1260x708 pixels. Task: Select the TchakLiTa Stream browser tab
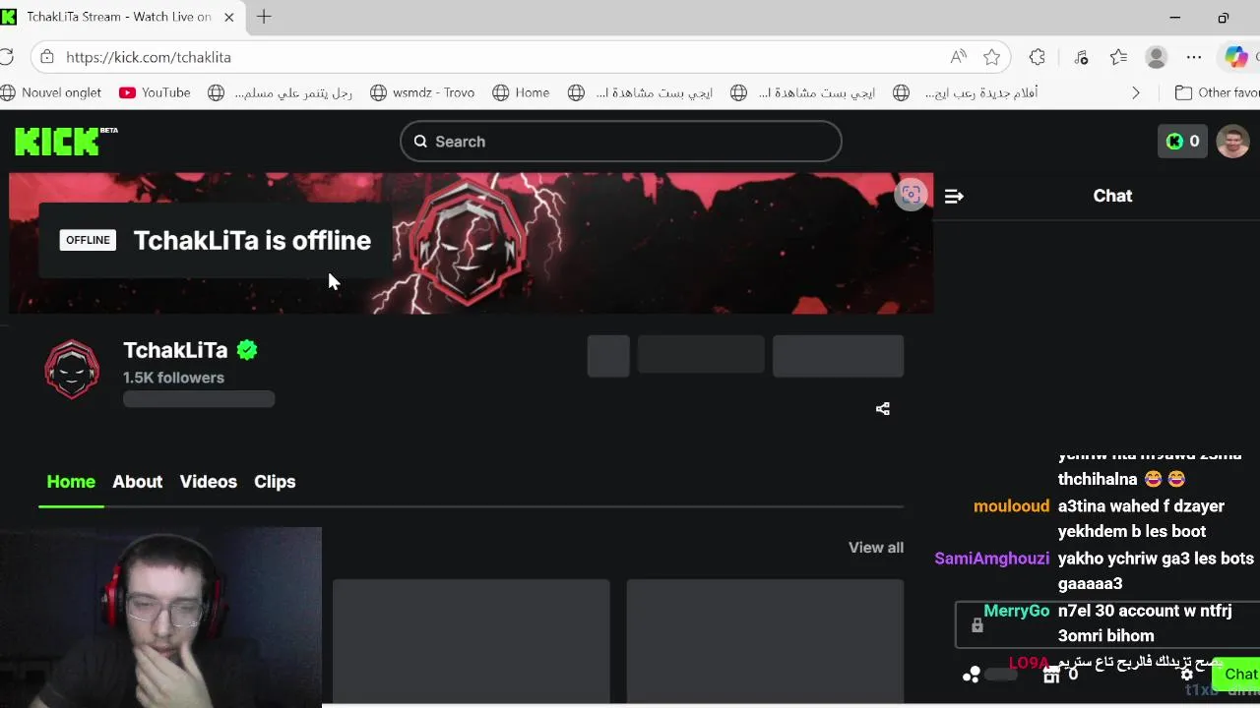point(118,17)
